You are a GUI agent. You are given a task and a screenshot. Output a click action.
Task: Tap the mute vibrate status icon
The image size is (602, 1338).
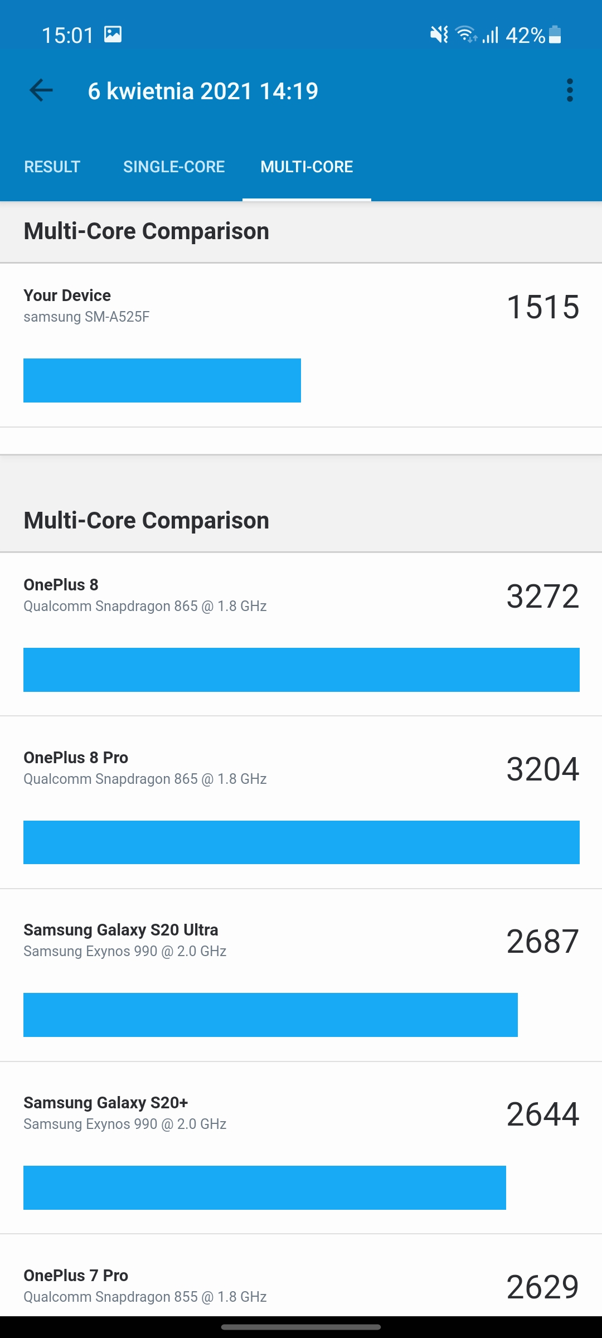tap(439, 35)
